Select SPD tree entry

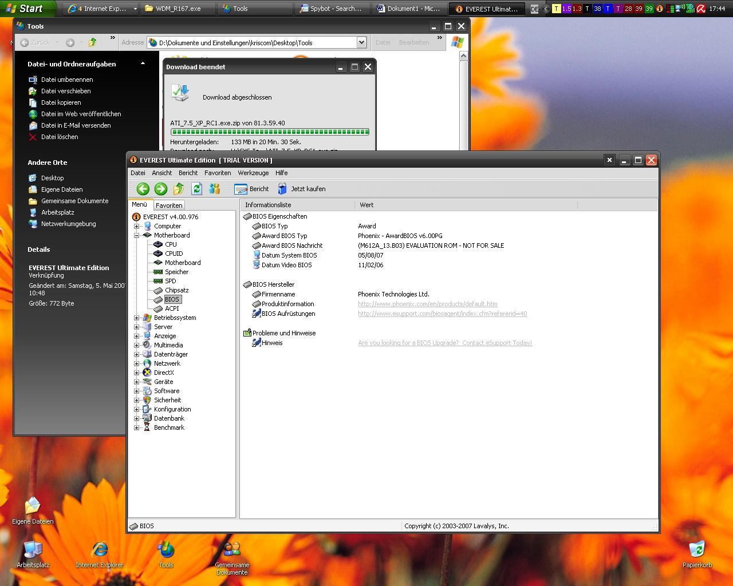pyautogui.click(x=170, y=281)
